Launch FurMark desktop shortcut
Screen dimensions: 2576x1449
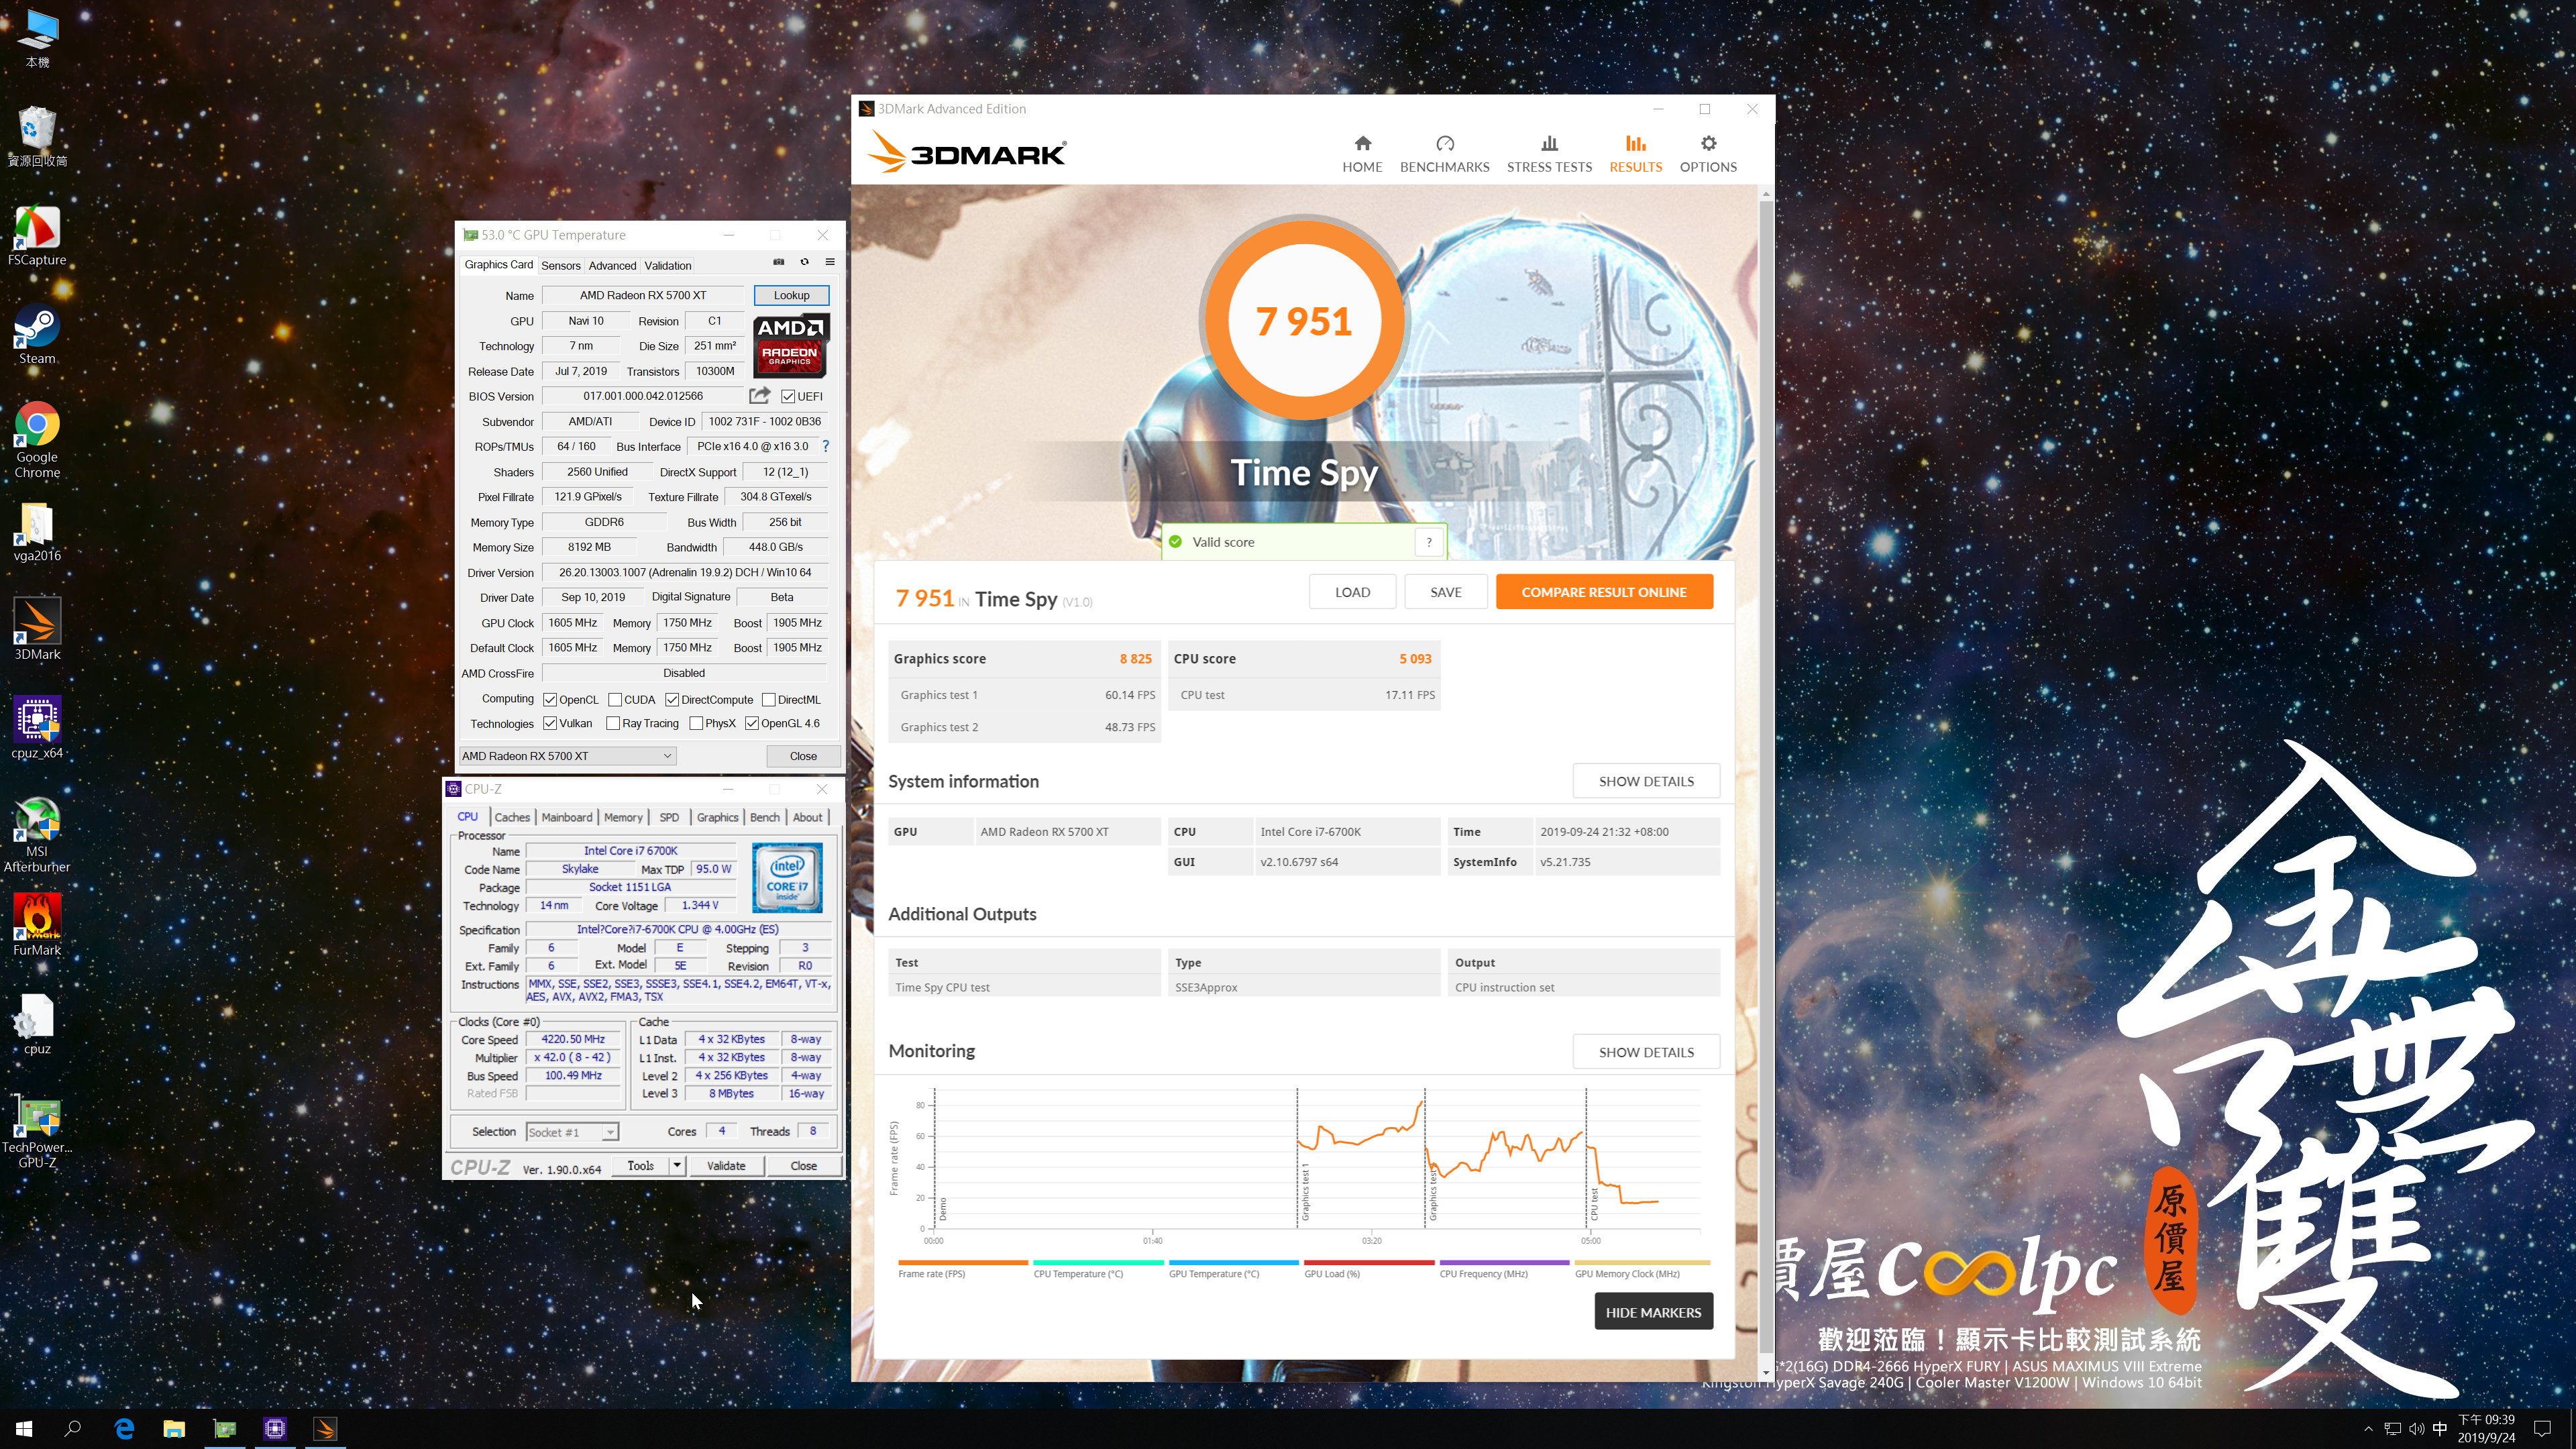tap(37, 926)
